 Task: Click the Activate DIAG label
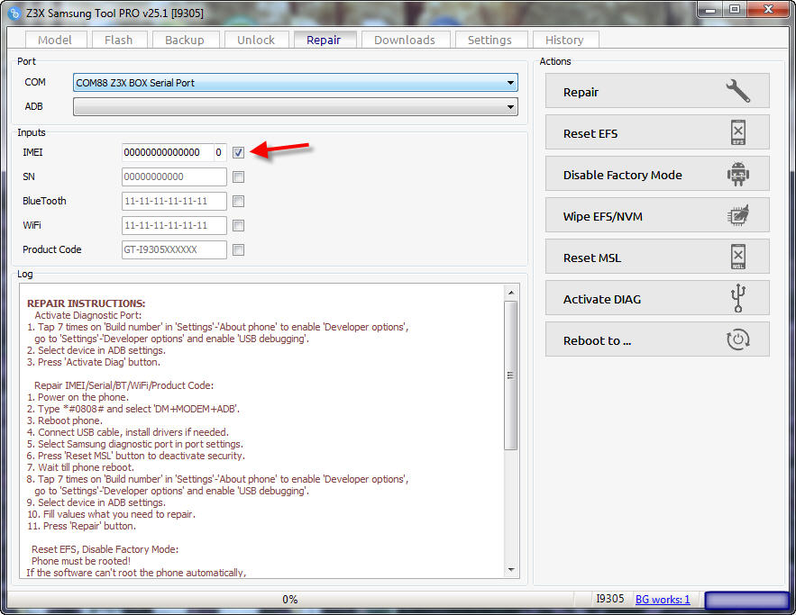tap(602, 299)
